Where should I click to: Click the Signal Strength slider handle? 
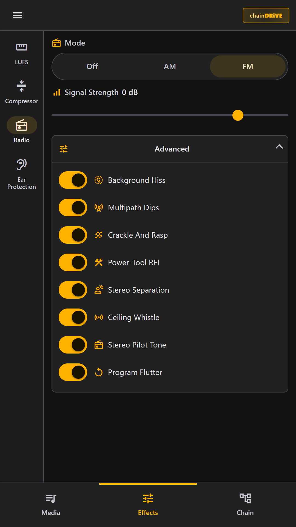coord(238,115)
